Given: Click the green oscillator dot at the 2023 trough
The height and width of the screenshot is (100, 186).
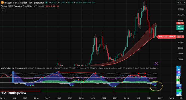Looking at the screenshot, I should point(115,87).
